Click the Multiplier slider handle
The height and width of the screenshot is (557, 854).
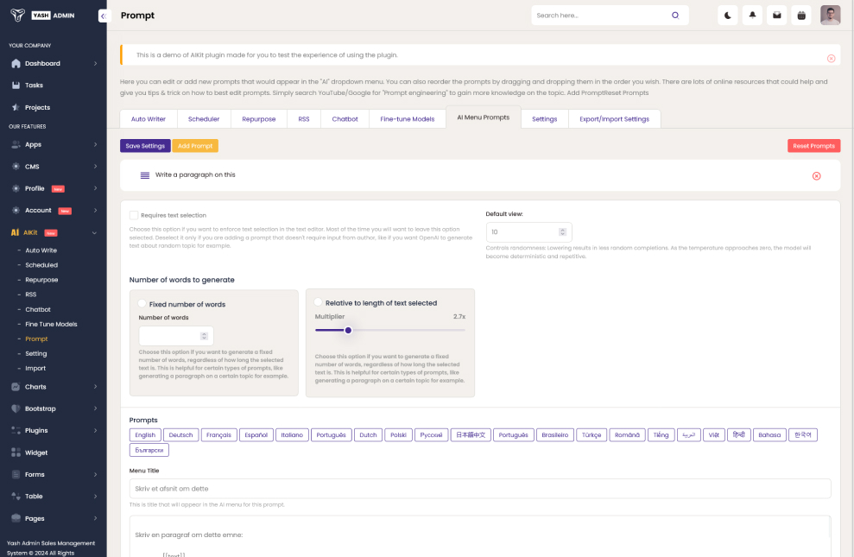[348, 330]
